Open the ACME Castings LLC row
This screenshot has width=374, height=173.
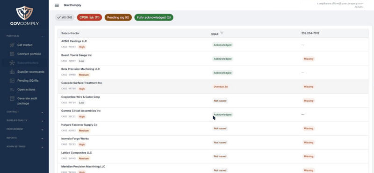(213, 45)
